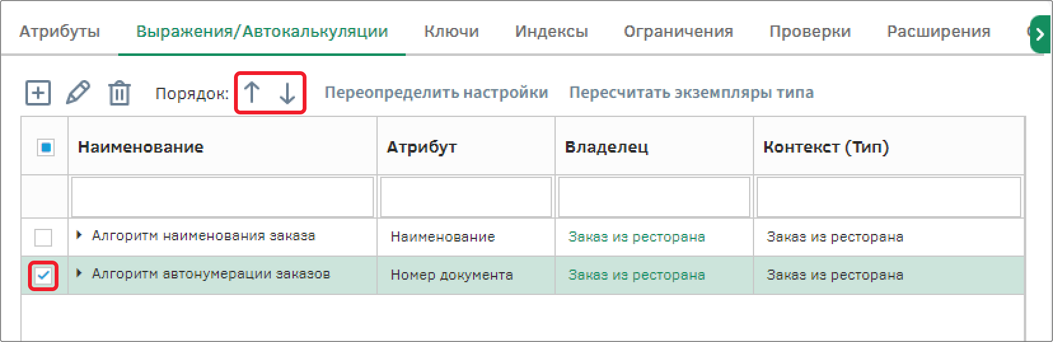Toggle the select-all header checkbox
The image size is (1053, 342).
pos(45,147)
